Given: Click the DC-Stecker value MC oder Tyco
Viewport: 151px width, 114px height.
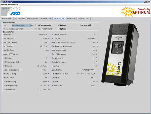Looking at the screenshot, I should tap(42, 66).
